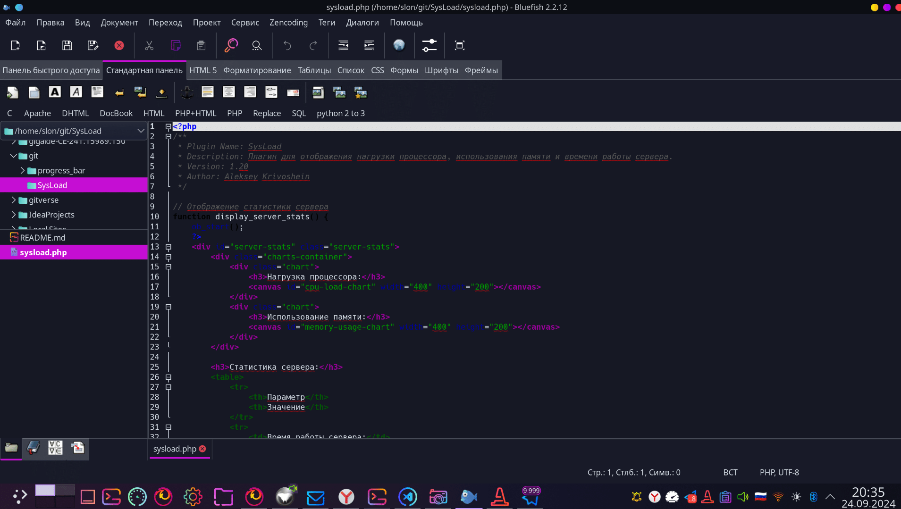The image size is (901, 509).
Task: Collapse the git folder in tree
Action: [14, 156]
